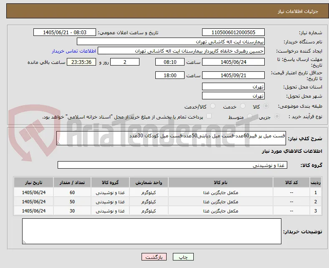Image resolution: width=329 pixels, height=268 pixels.
Task: Select the کالا/خدمت radio button
Action: 213,106
